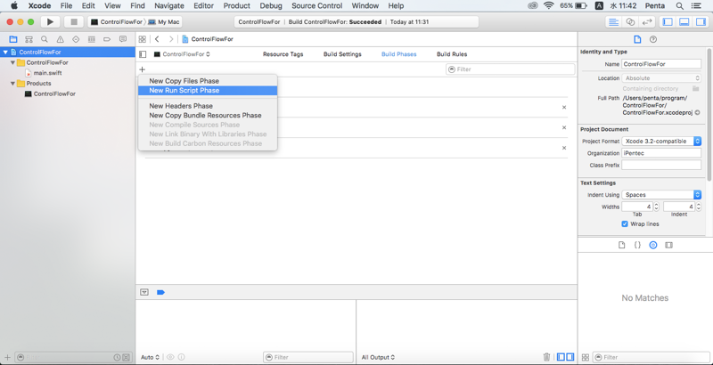This screenshot has height=365, width=713.
Task: Click the Organization text field
Action: [x=661, y=153]
